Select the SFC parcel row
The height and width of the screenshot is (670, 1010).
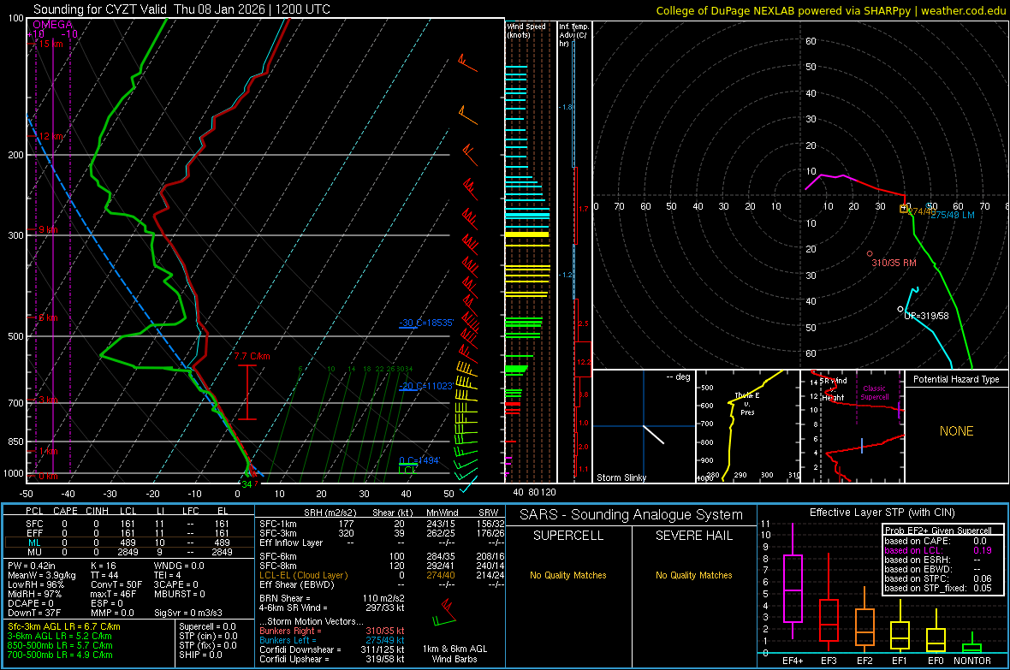point(128,524)
